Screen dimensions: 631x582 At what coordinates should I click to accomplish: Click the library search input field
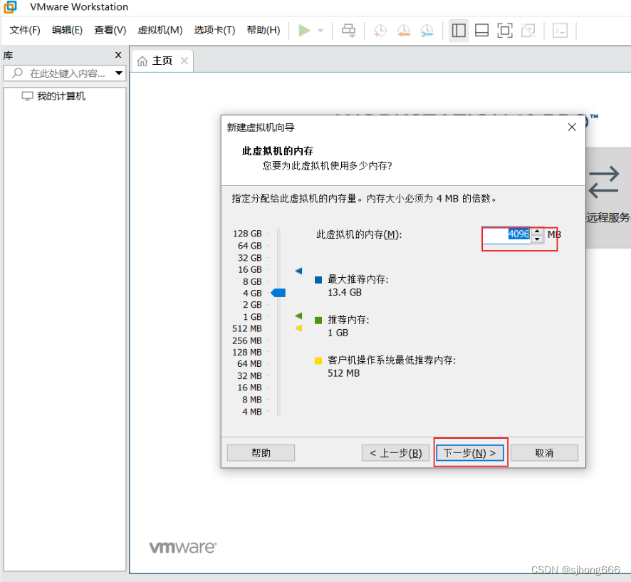(64, 73)
